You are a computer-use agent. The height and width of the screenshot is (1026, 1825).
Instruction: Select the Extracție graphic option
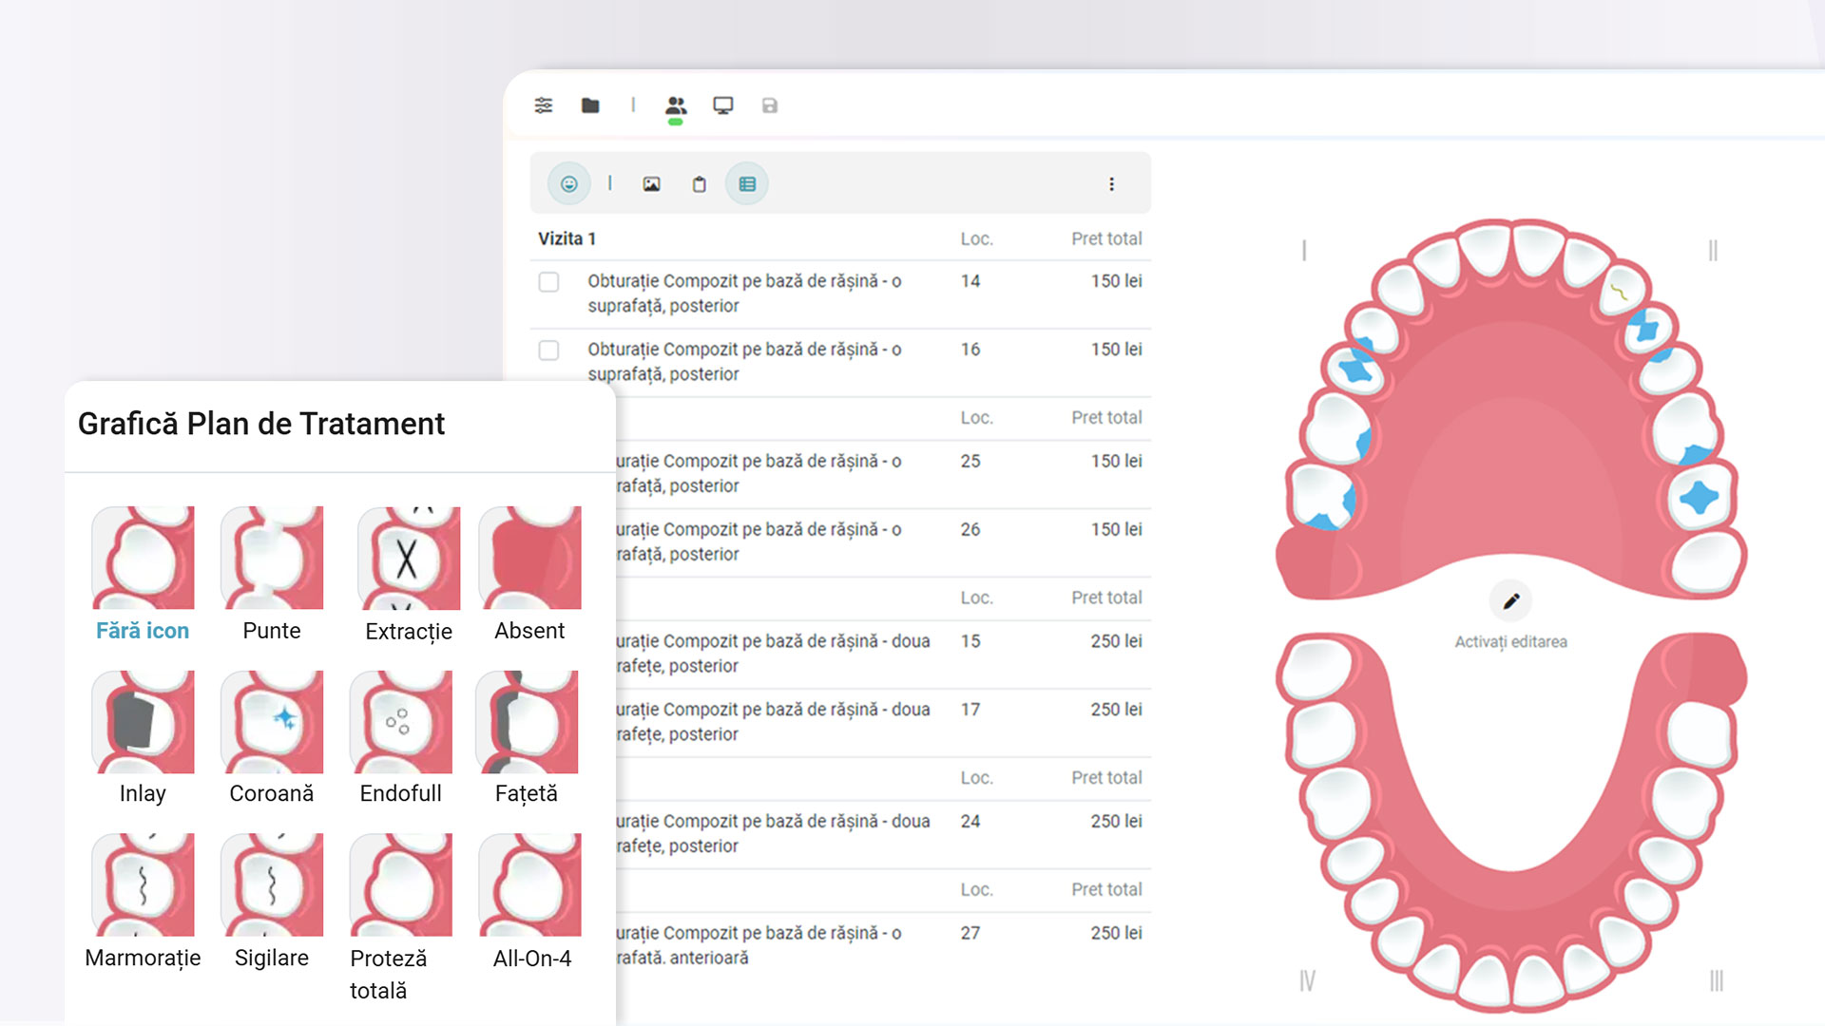[409, 559]
